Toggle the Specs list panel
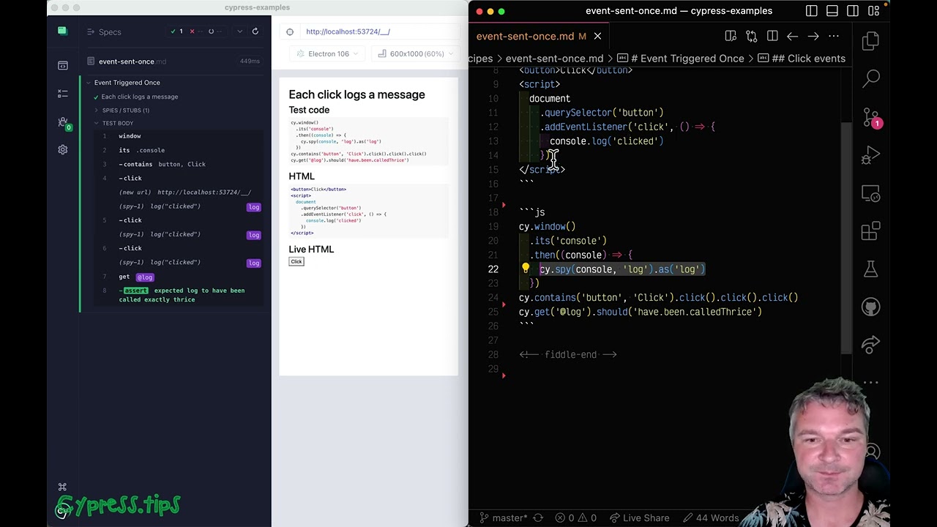Image resolution: width=937 pixels, height=527 pixels. coord(103,31)
